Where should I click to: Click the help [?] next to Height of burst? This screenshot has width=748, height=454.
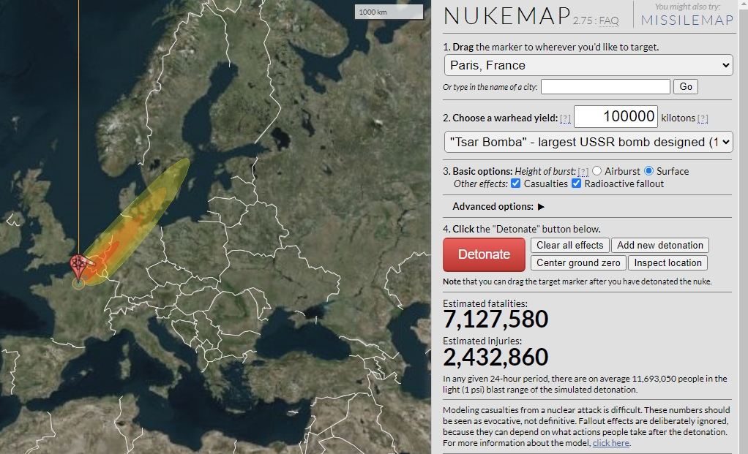tap(583, 172)
